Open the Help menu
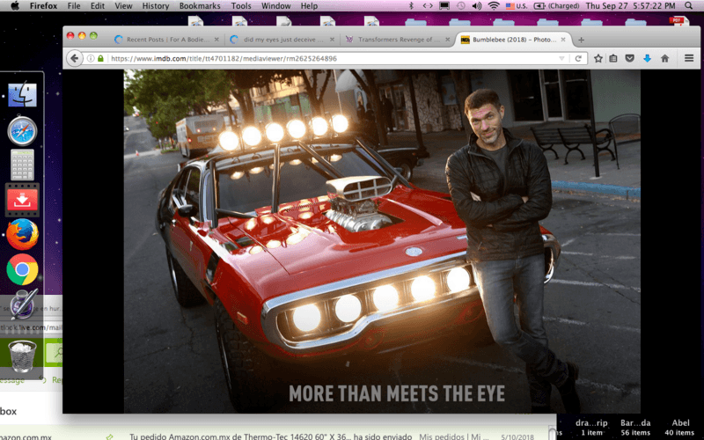 pyautogui.click(x=309, y=6)
